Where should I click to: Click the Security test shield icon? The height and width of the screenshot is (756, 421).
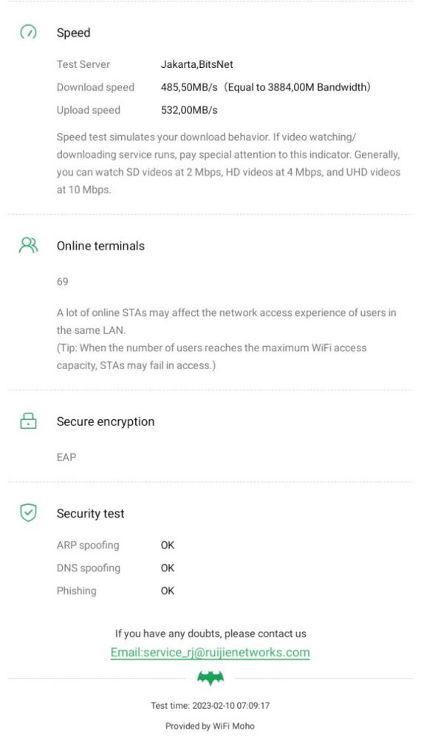(28, 513)
